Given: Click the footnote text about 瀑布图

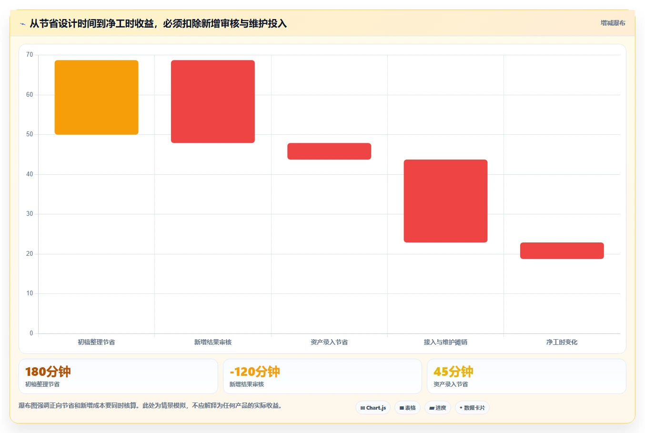Looking at the screenshot, I should pyautogui.click(x=150, y=406).
